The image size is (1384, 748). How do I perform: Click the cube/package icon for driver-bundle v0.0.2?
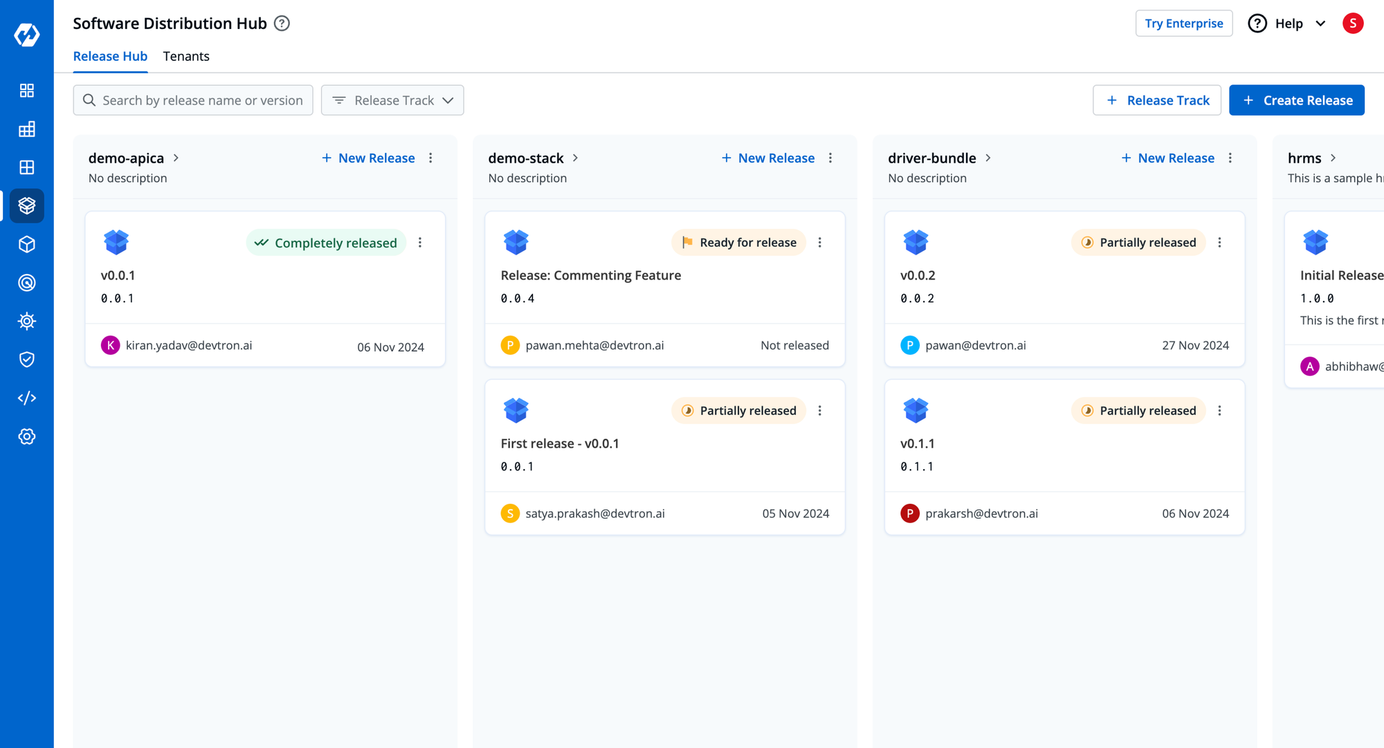(x=916, y=242)
